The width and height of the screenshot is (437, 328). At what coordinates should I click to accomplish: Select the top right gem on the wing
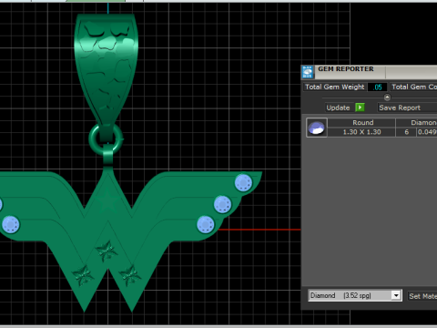(243, 182)
